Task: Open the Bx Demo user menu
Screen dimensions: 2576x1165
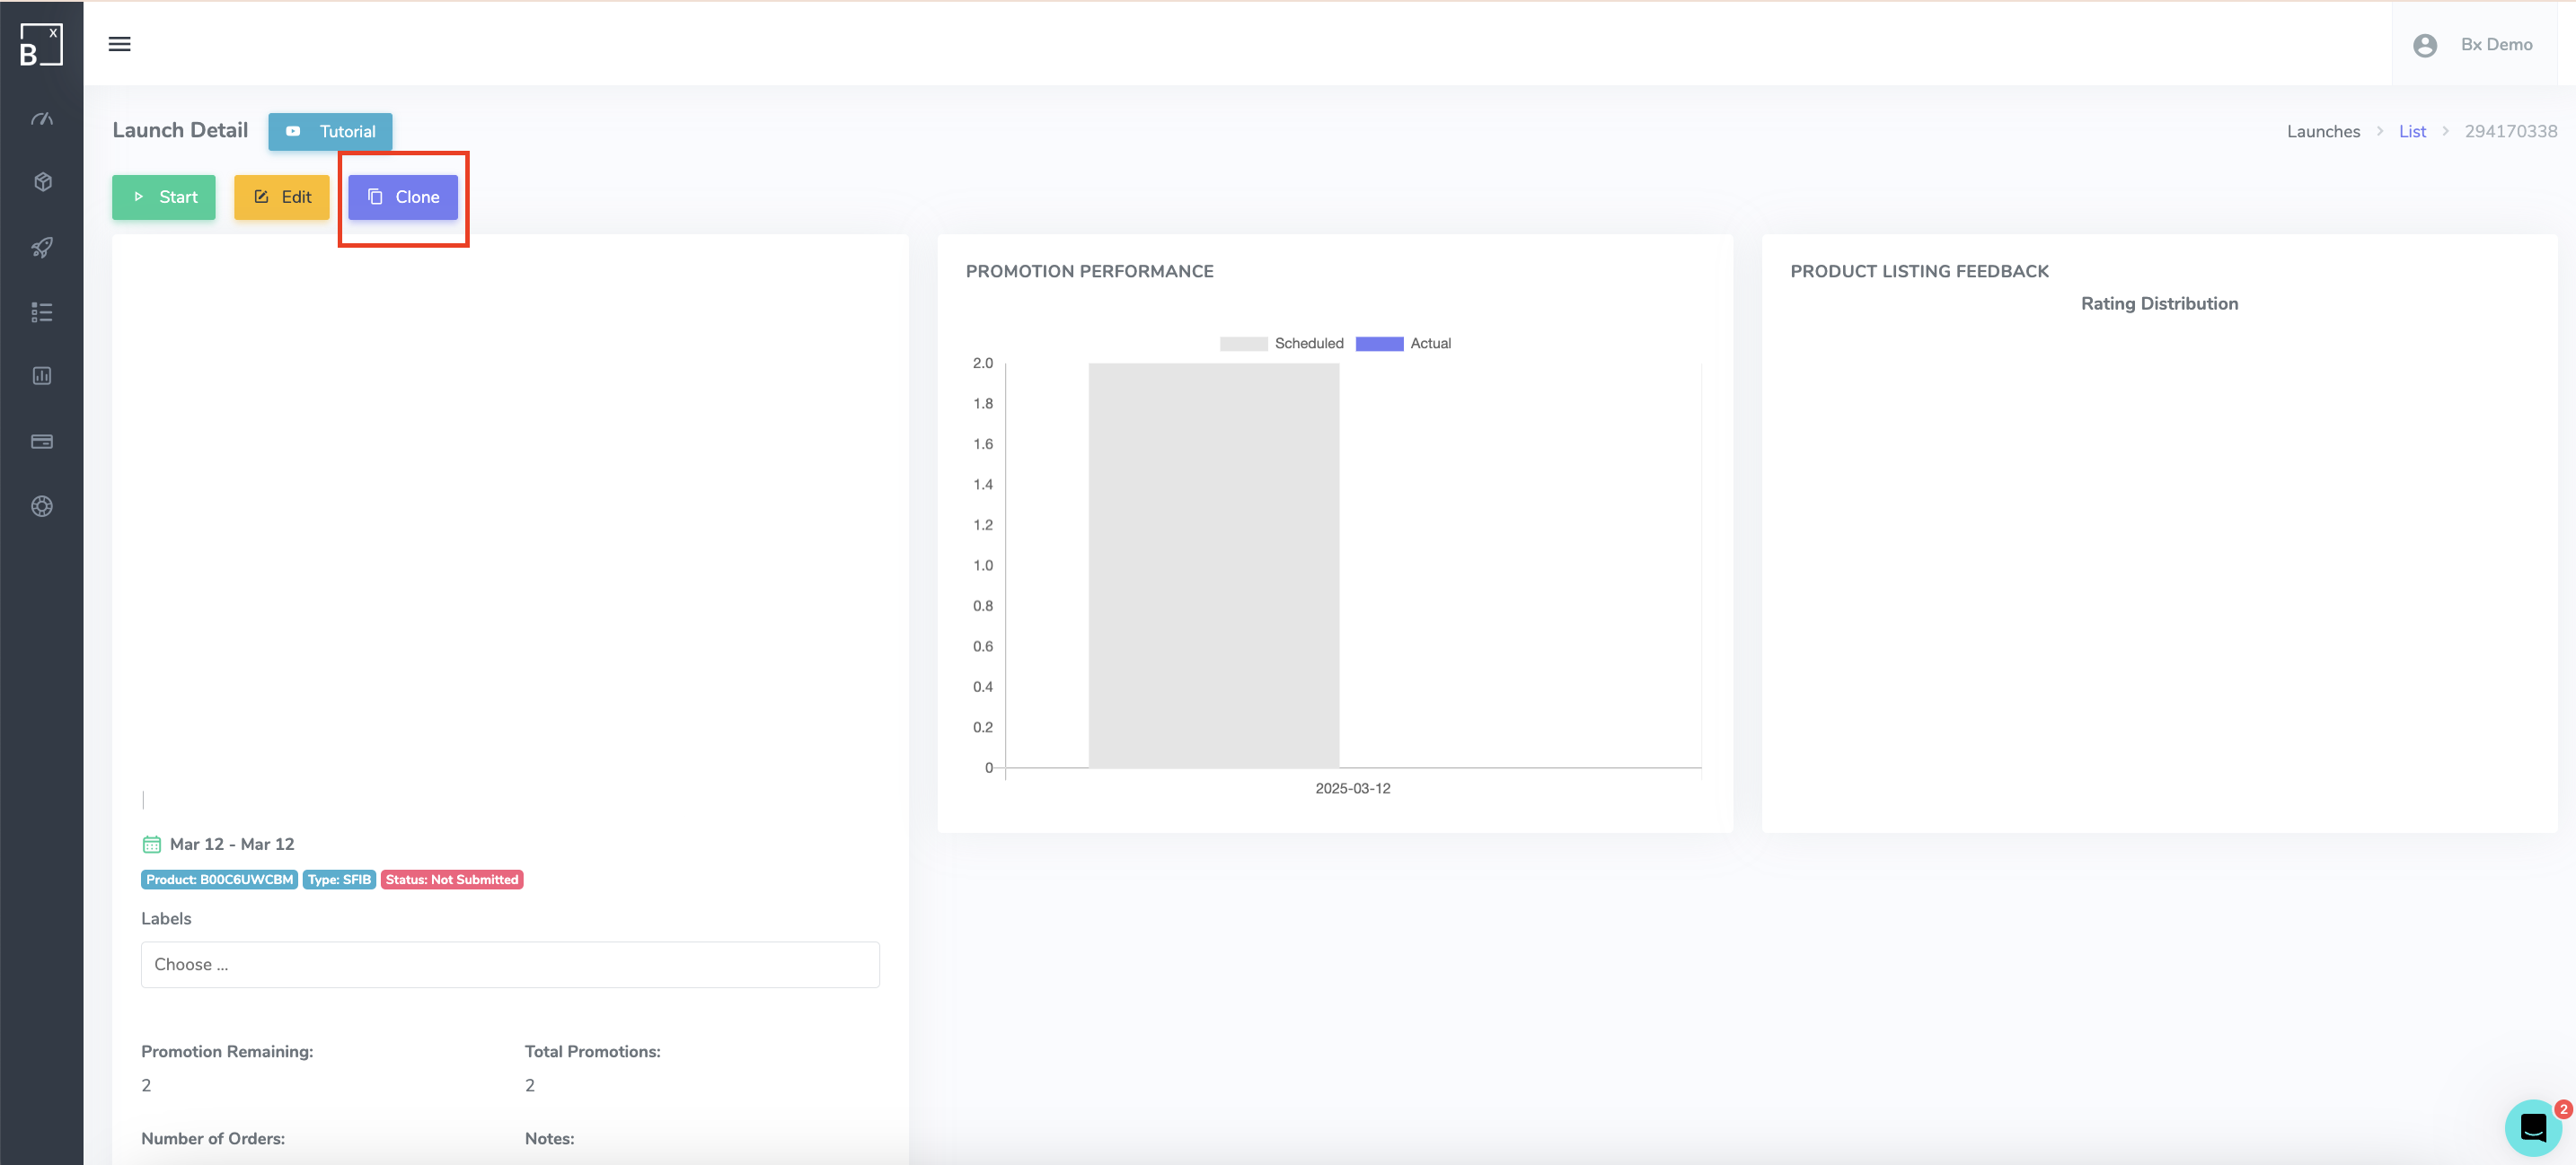Action: click(x=2496, y=45)
